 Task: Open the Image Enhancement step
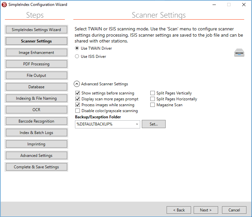[36, 53]
